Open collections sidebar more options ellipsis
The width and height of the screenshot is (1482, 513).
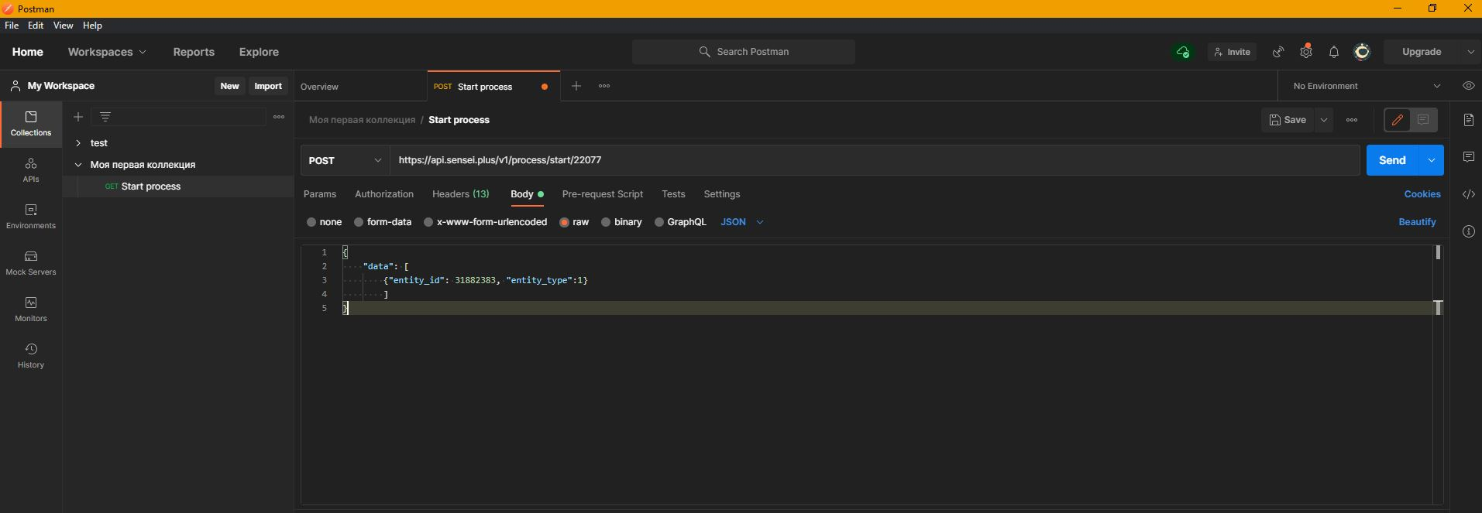[x=279, y=117]
